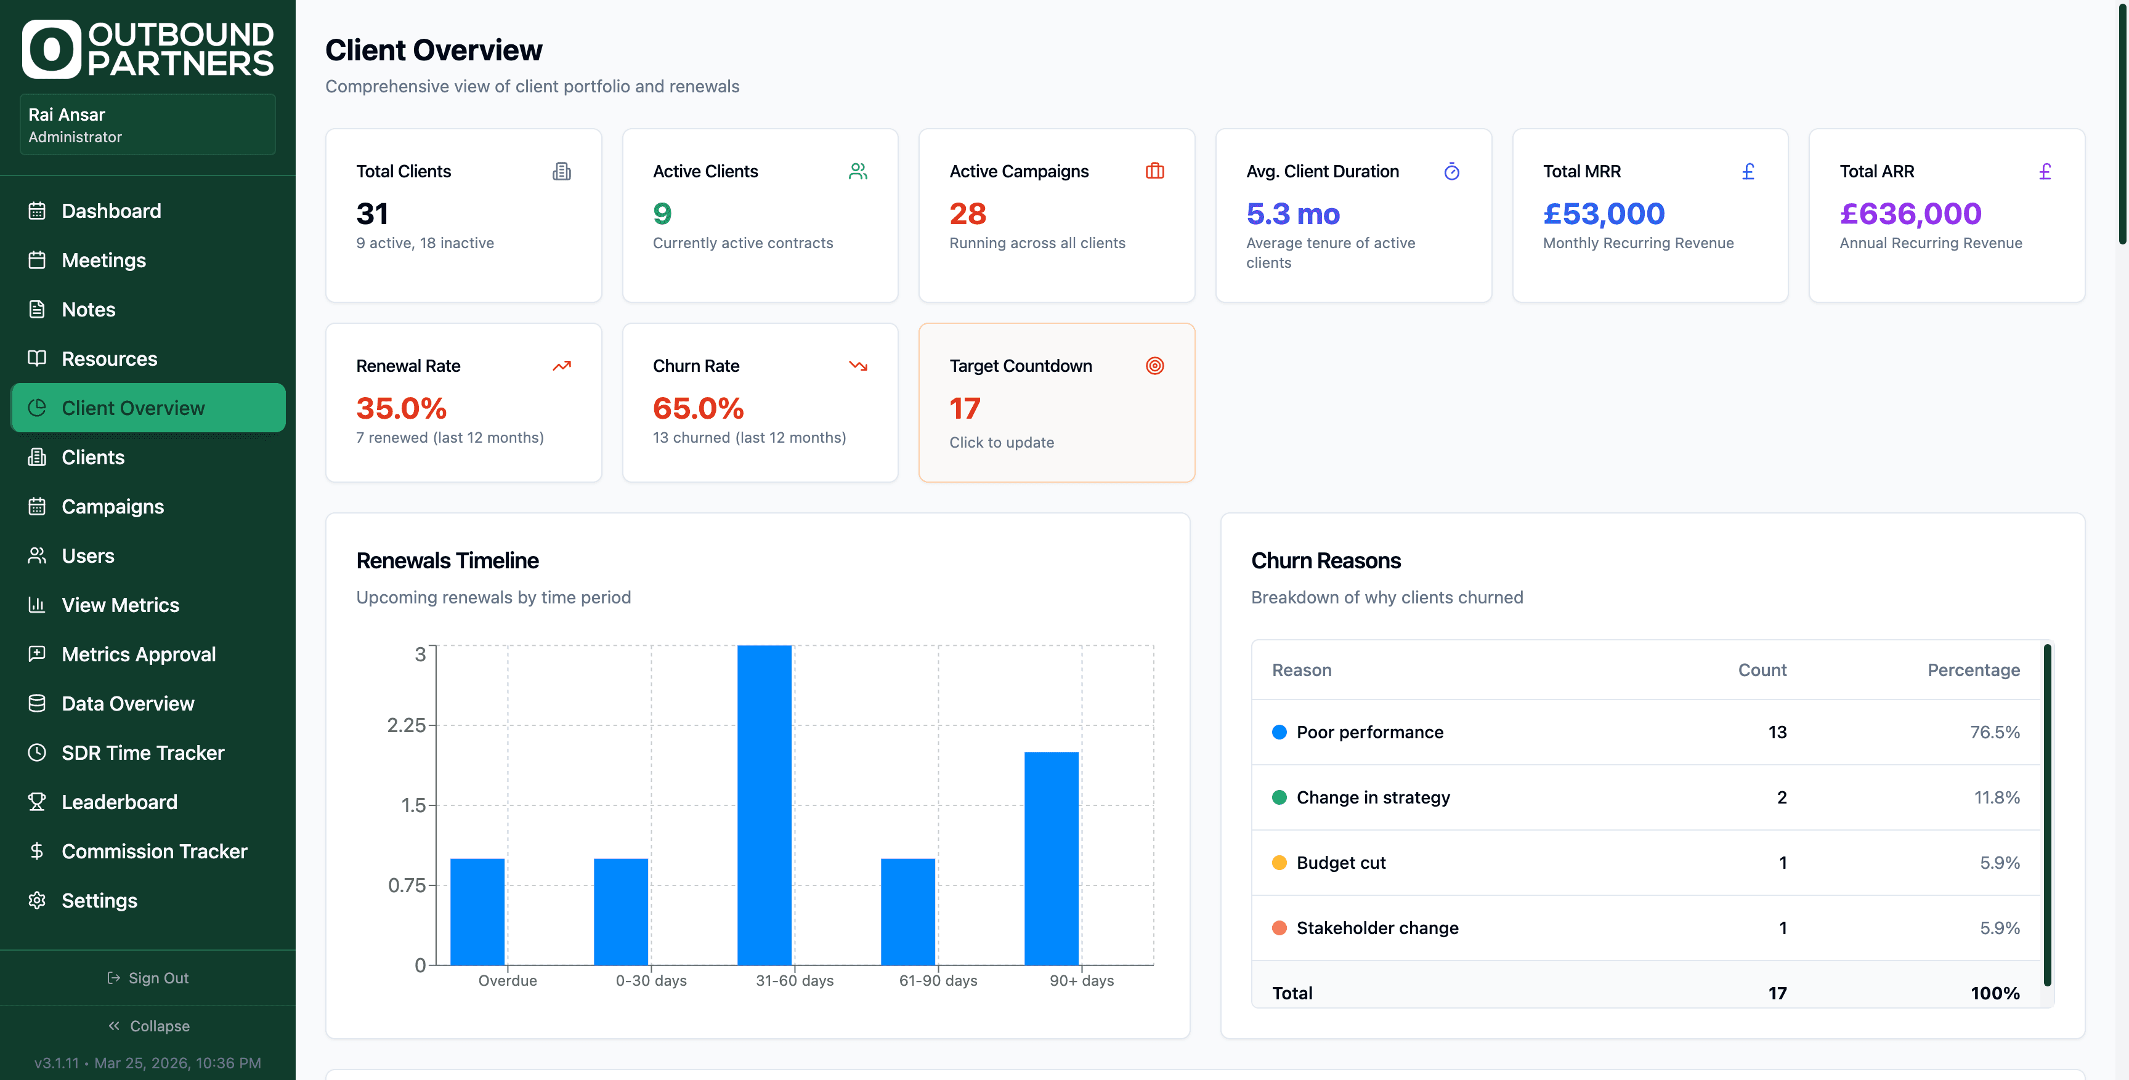This screenshot has height=1080, width=2129.
Task: Click the people icon on Active Clients card
Action: pyautogui.click(x=858, y=171)
